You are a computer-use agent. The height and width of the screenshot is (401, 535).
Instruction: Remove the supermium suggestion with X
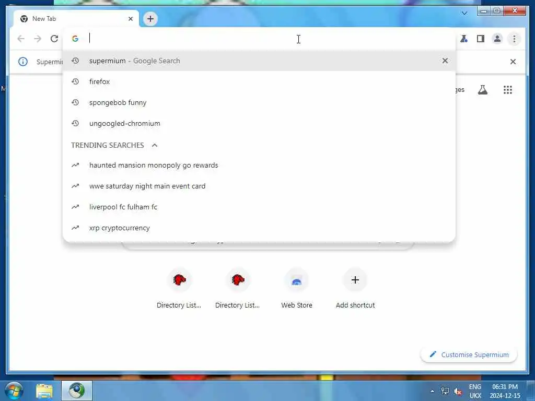coord(445,61)
